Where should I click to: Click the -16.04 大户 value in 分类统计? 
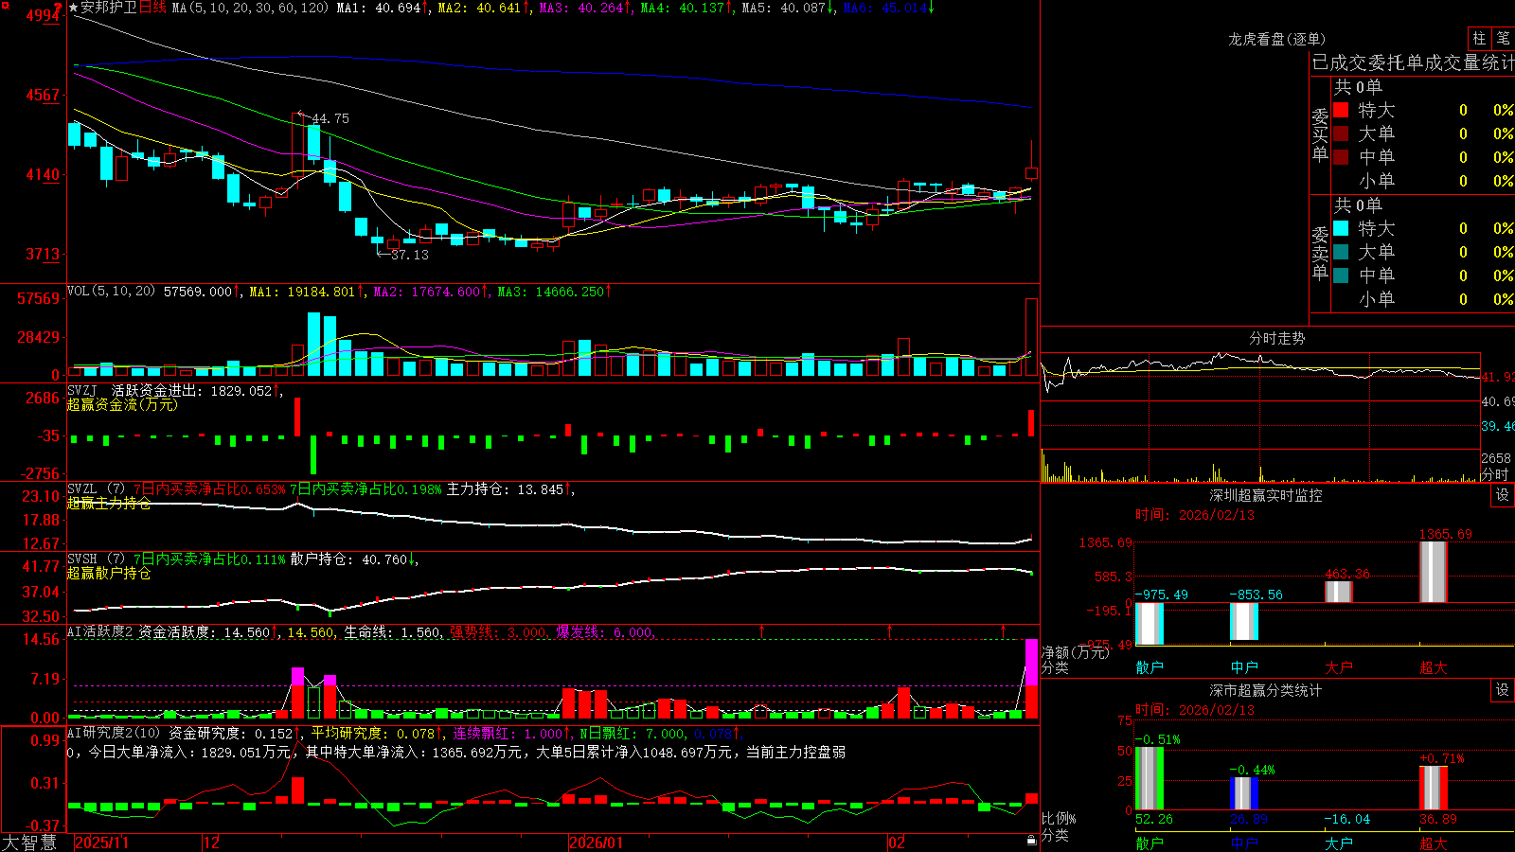(1346, 819)
